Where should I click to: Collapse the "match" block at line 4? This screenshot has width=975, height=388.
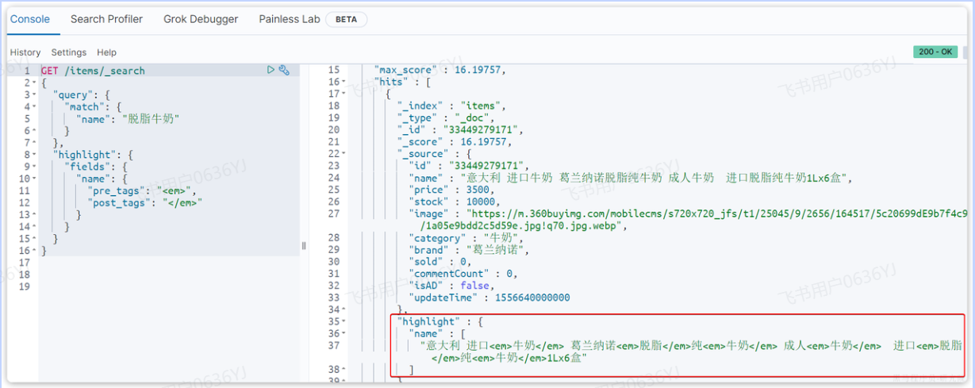(x=35, y=106)
